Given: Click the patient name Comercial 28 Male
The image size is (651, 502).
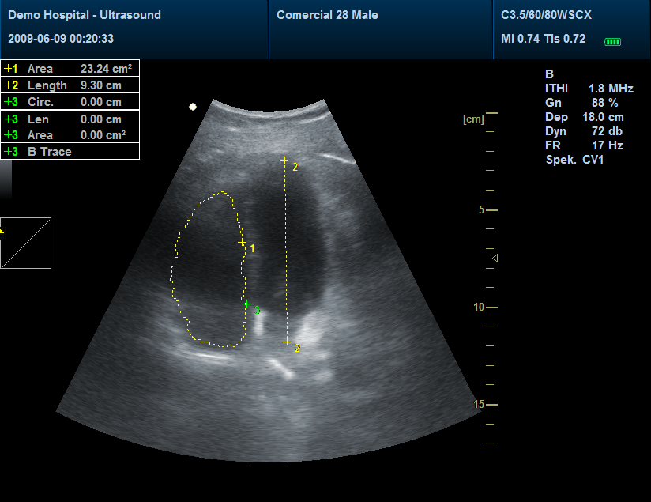Looking at the screenshot, I should (x=327, y=15).
